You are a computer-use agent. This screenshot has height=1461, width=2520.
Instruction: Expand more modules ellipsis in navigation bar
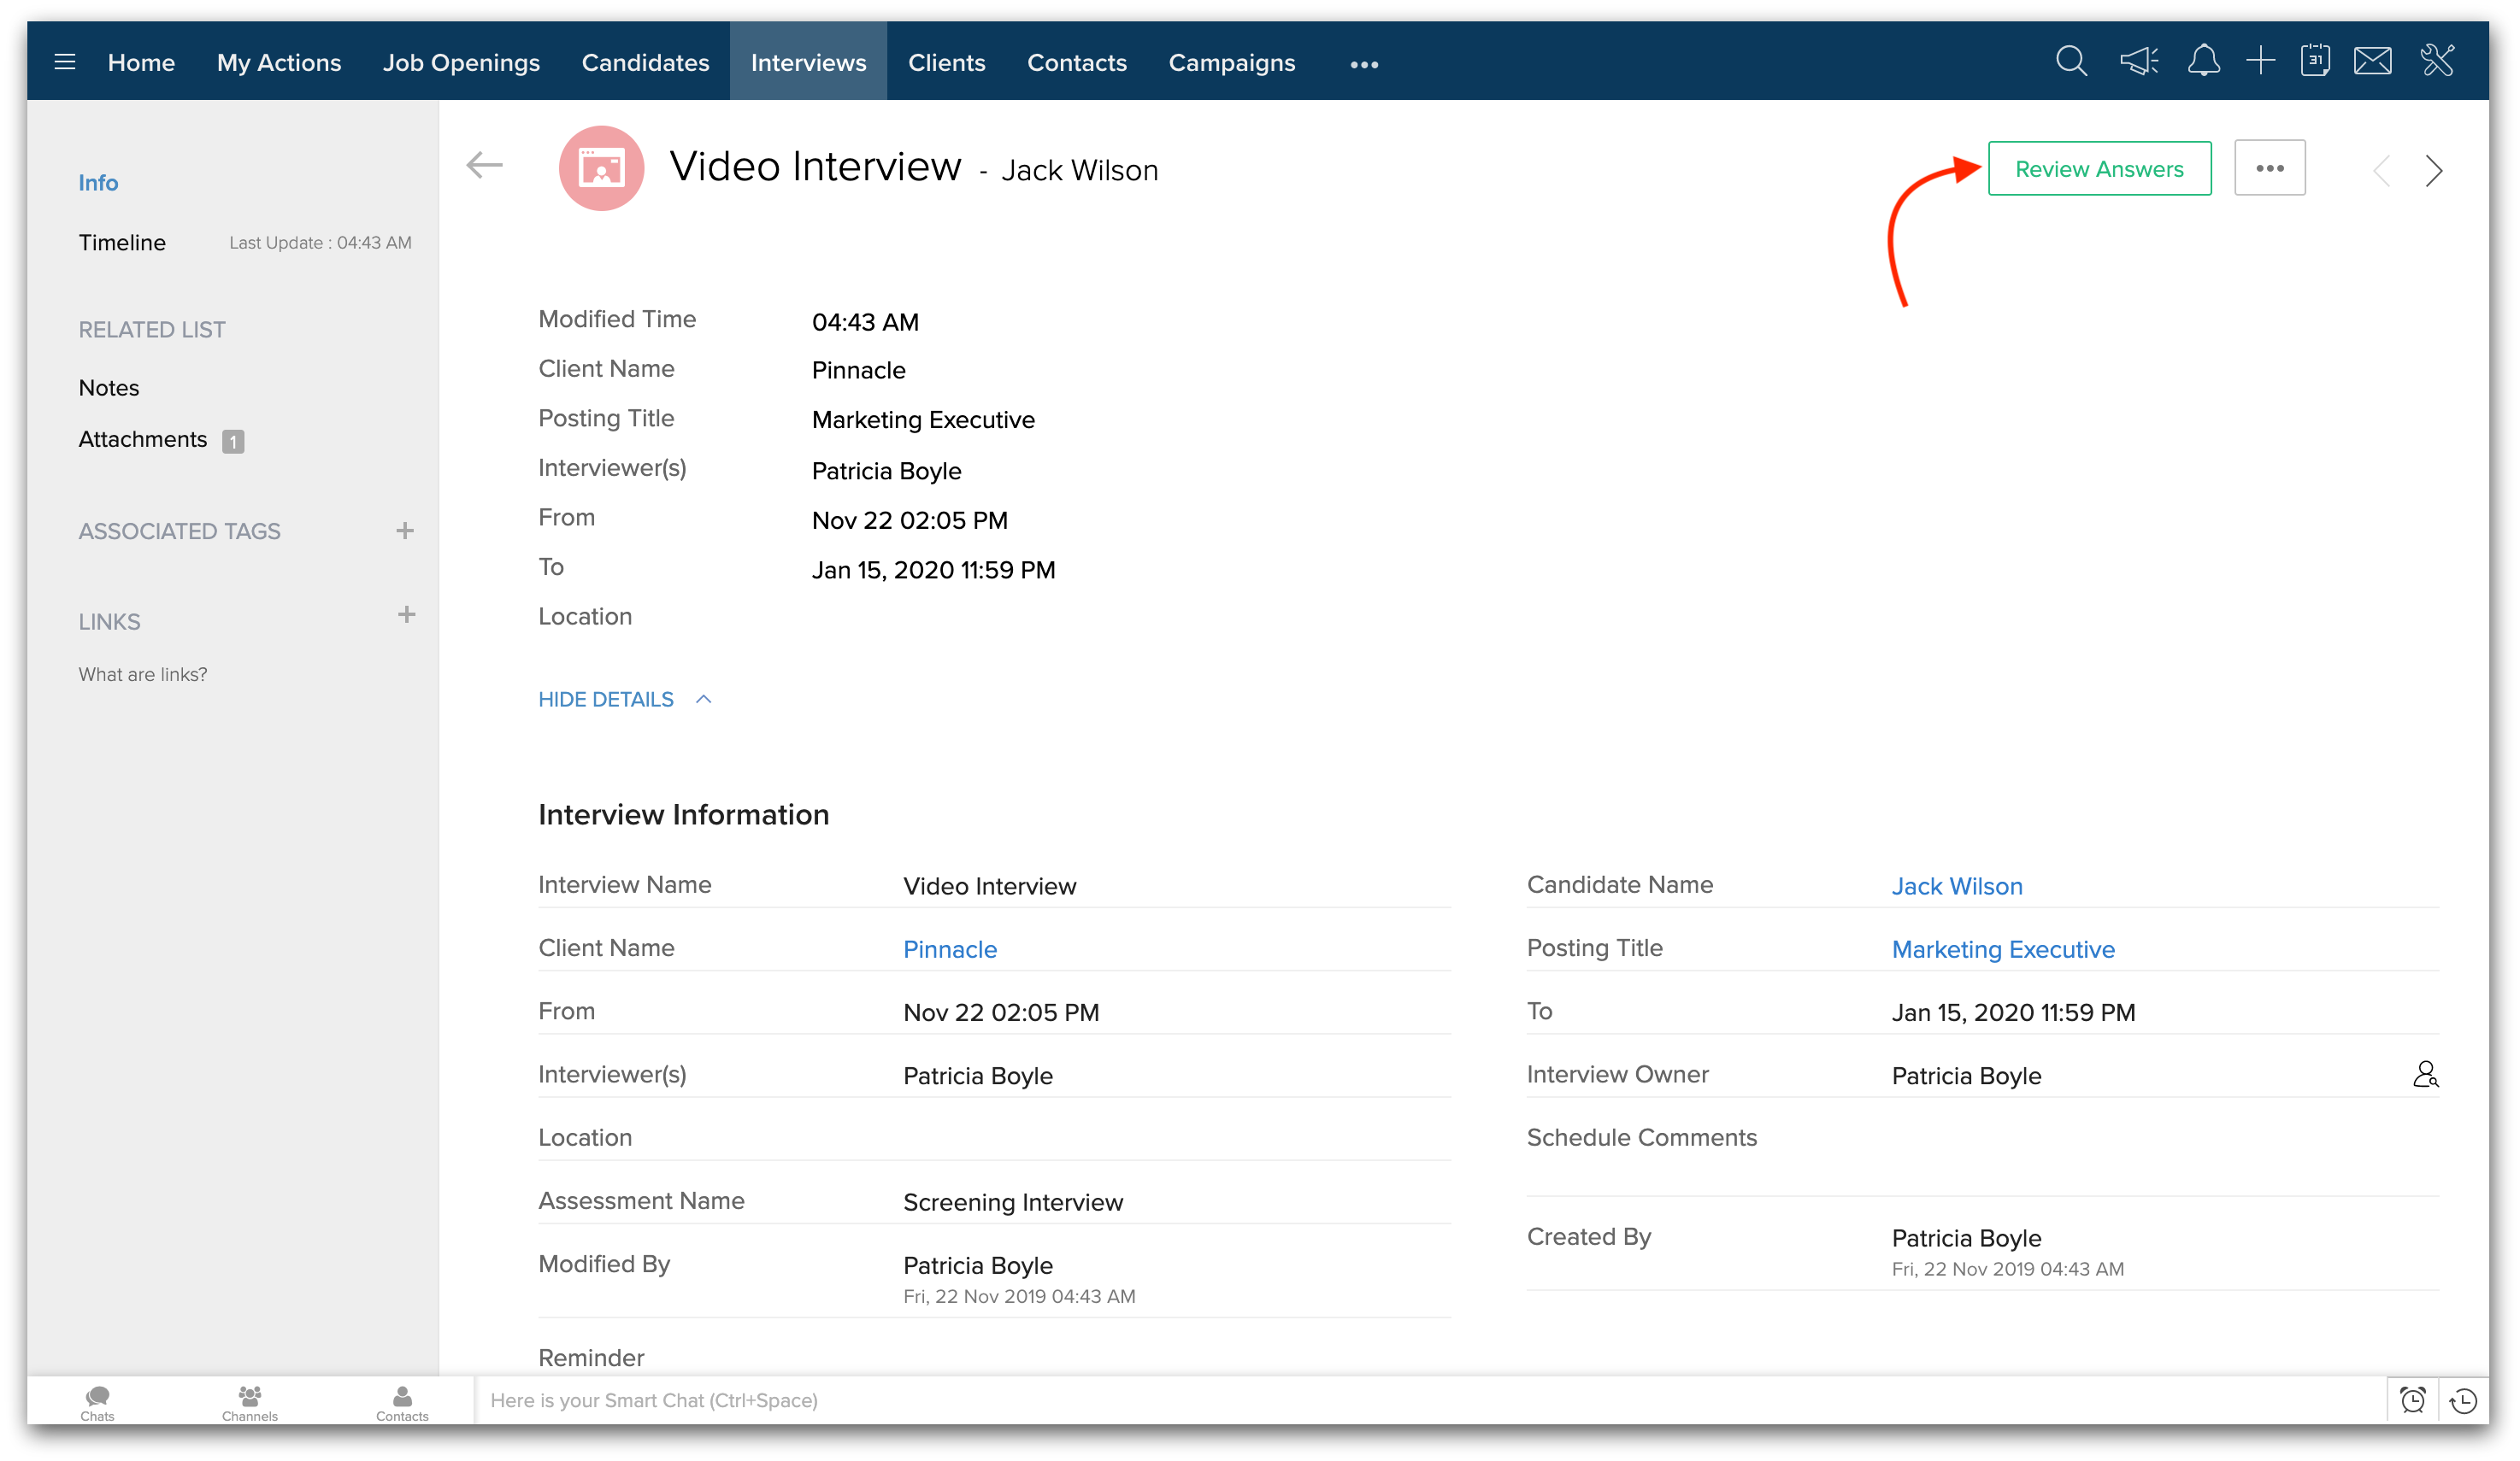1364,64
